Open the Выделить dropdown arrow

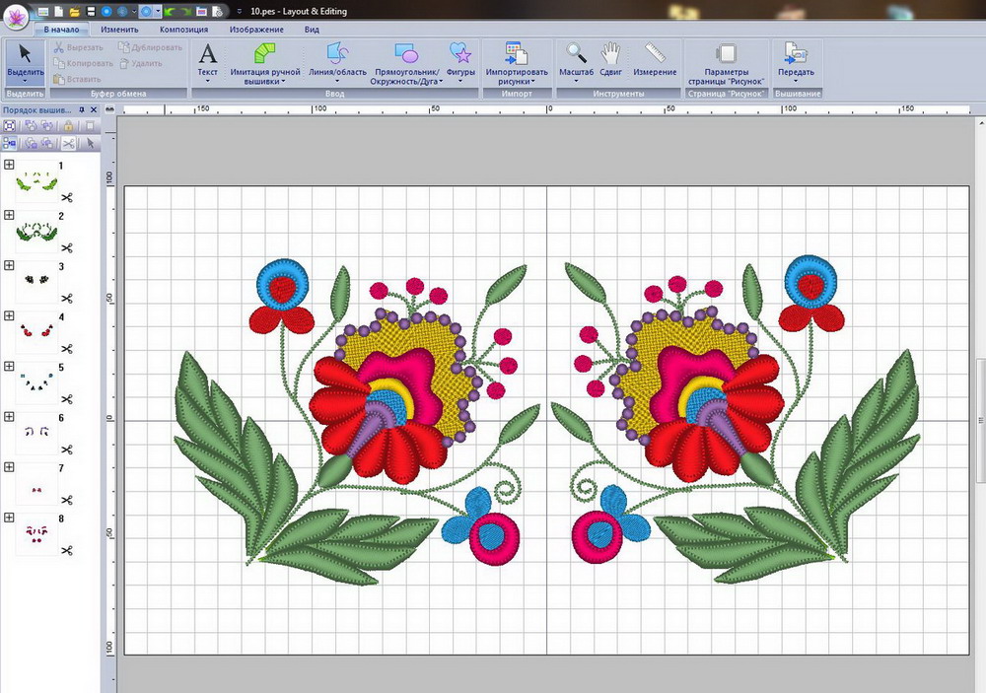(26, 81)
